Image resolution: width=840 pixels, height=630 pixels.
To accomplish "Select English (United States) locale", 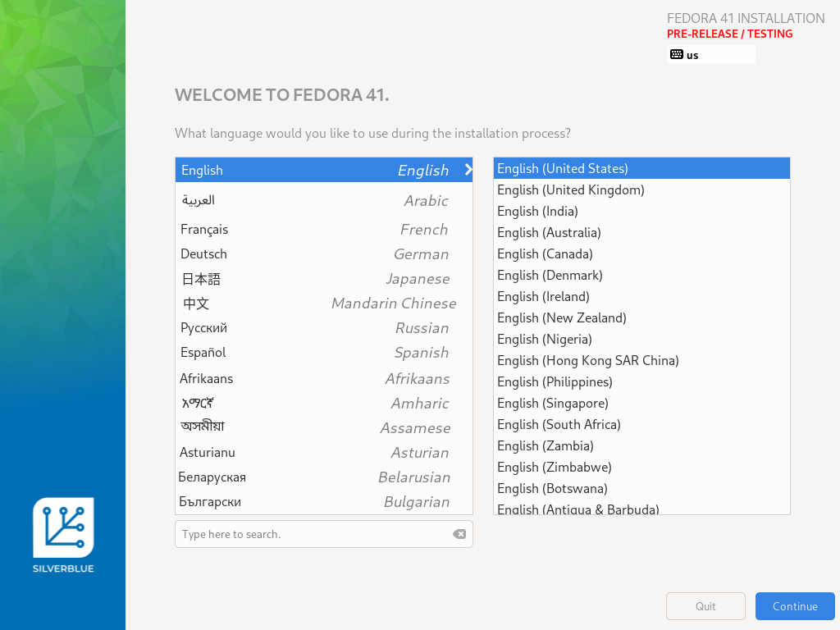I will coord(641,168).
